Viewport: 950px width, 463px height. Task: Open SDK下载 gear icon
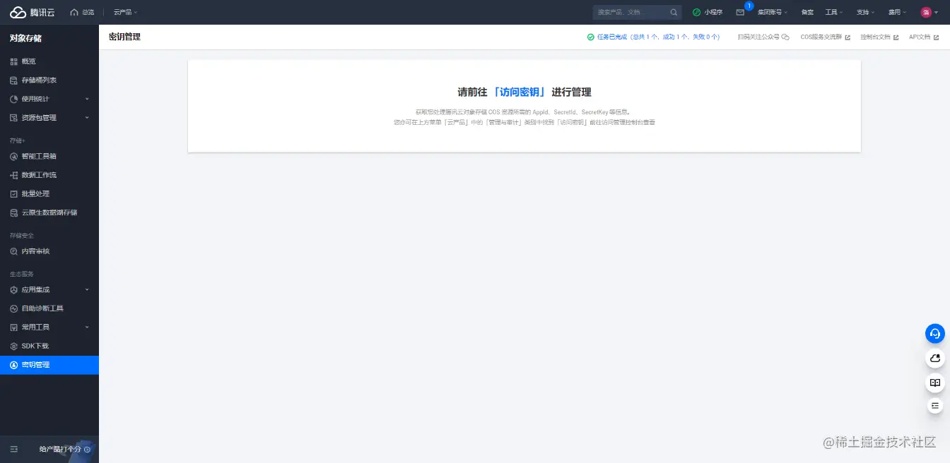tap(13, 347)
